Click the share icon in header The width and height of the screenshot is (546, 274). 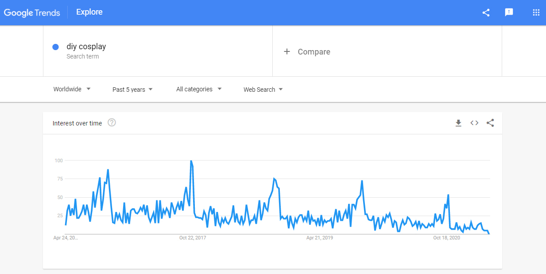[x=486, y=12]
